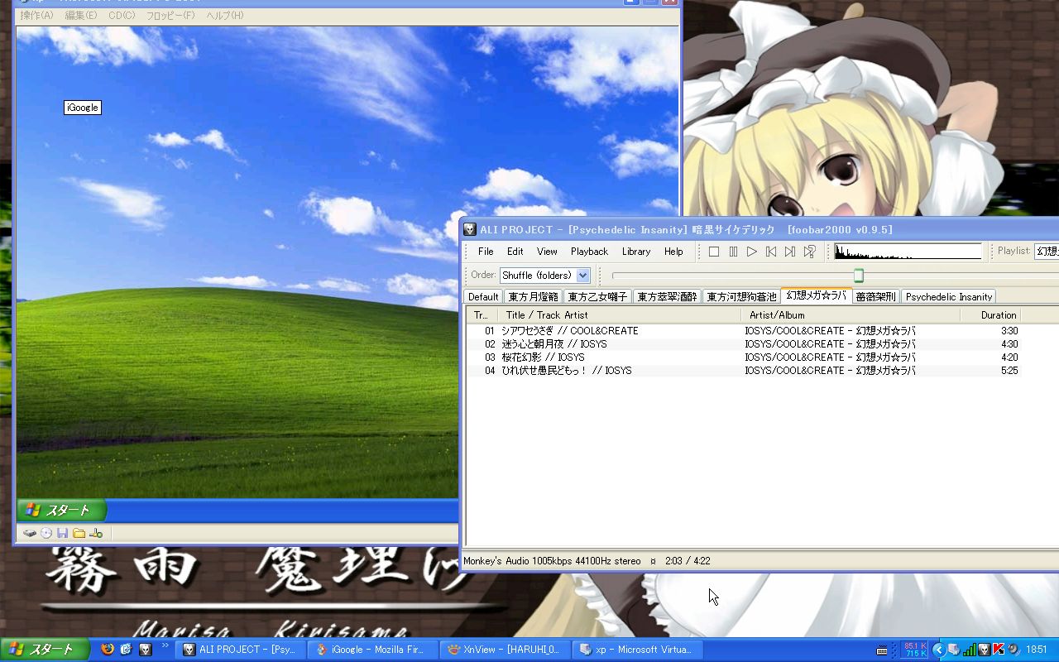Click the iGoogle tooltip label in Virtual PC

[83, 108]
